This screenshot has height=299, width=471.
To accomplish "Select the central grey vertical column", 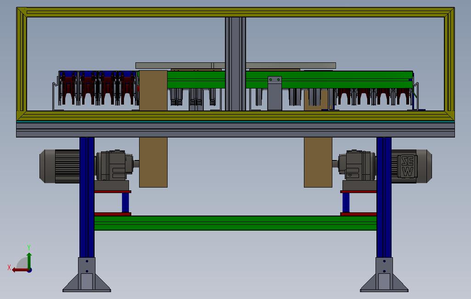I will pyautogui.click(x=235, y=64).
